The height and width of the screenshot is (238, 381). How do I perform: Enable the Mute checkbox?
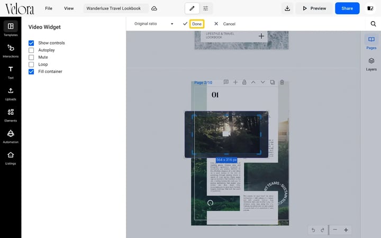(31, 57)
